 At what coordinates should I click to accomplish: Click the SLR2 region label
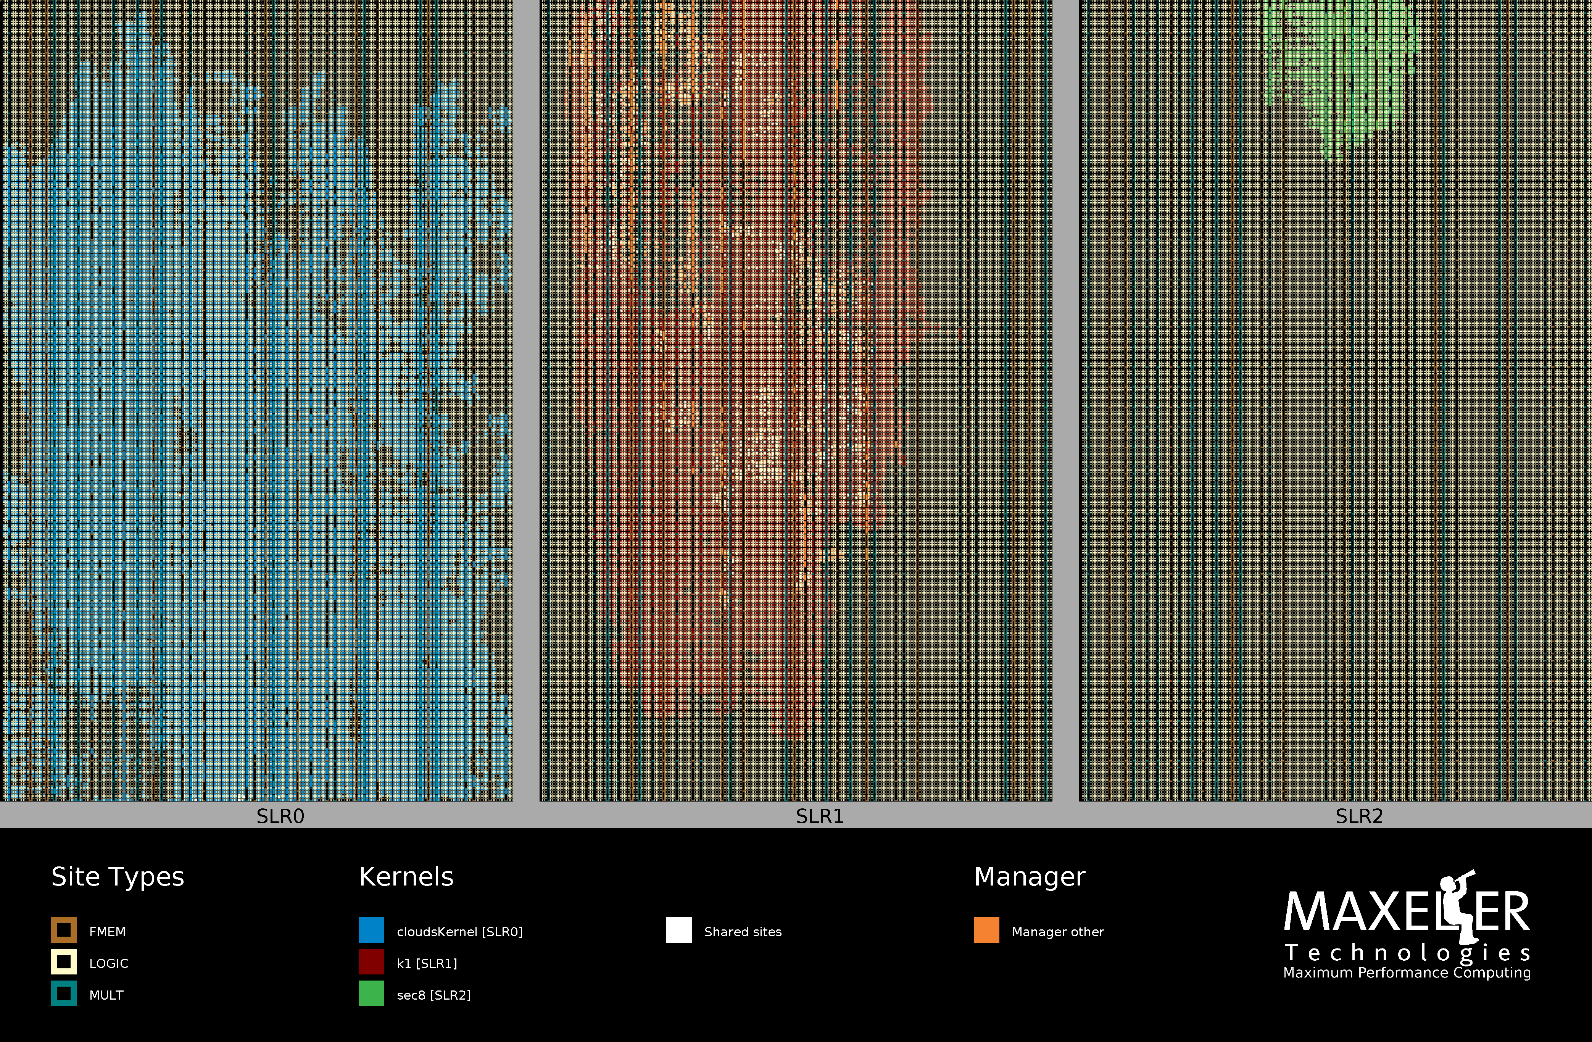point(1359,816)
